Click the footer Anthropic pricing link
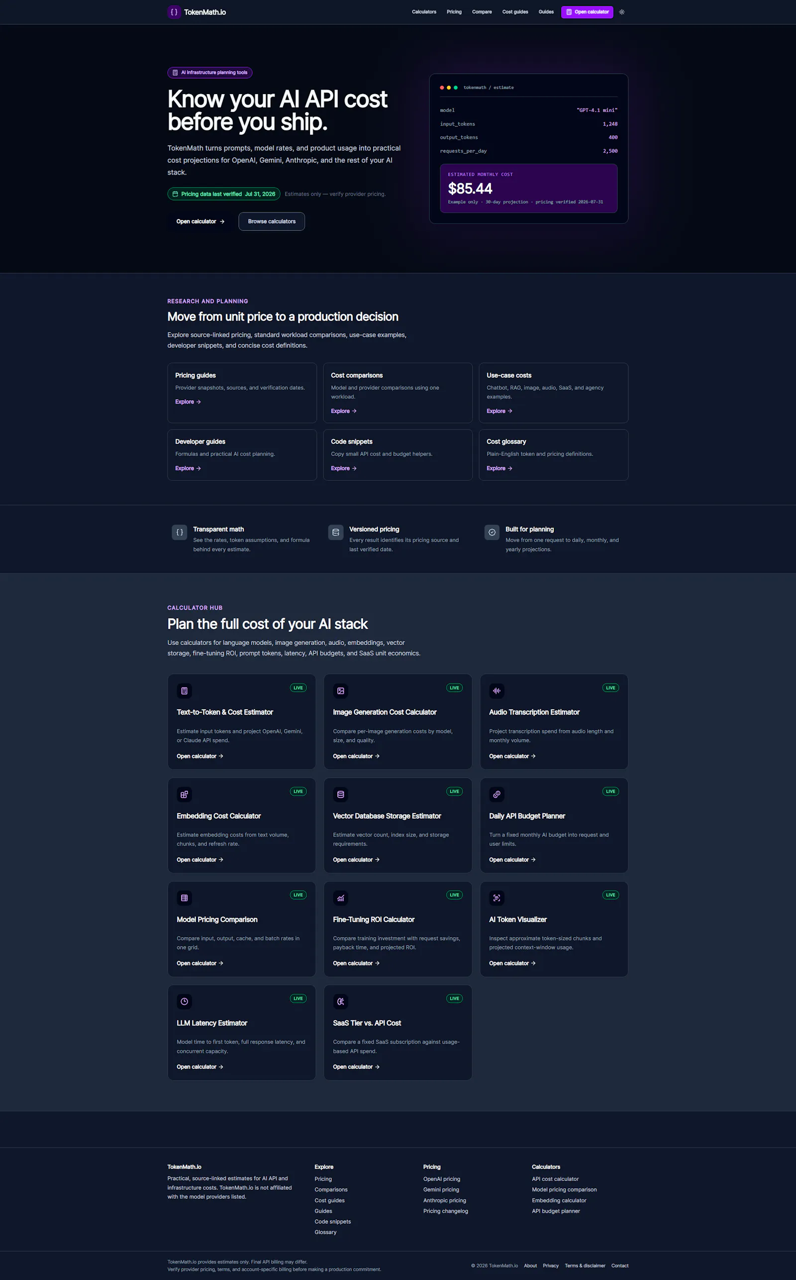Image resolution: width=796 pixels, height=1280 pixels. pos(445,1201)
